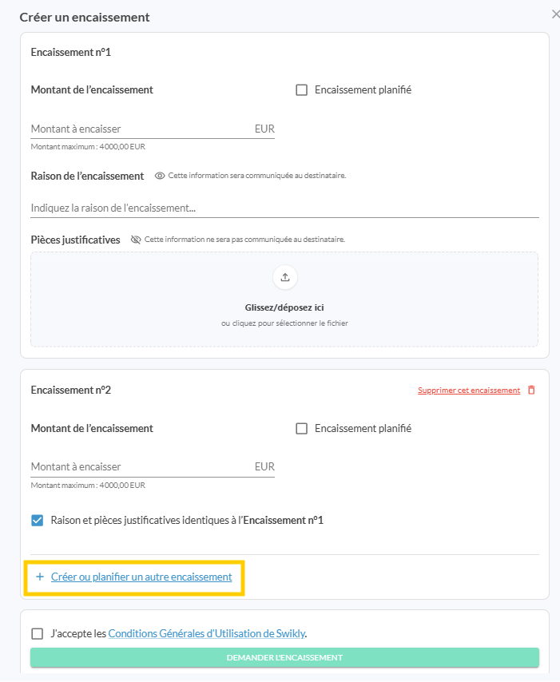560x682 pixels.
Task: Select Créer ou planifier un autre encaissement
Action: click(x=141, y=577)
